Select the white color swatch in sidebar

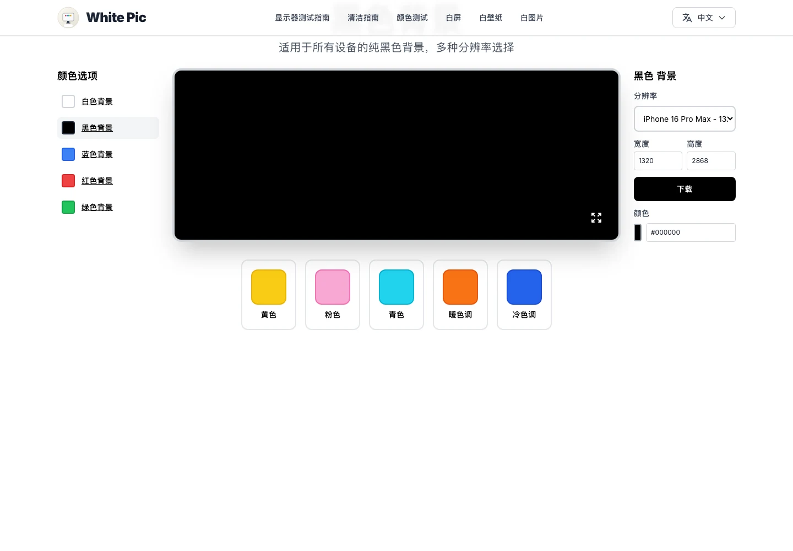point(68,101)
